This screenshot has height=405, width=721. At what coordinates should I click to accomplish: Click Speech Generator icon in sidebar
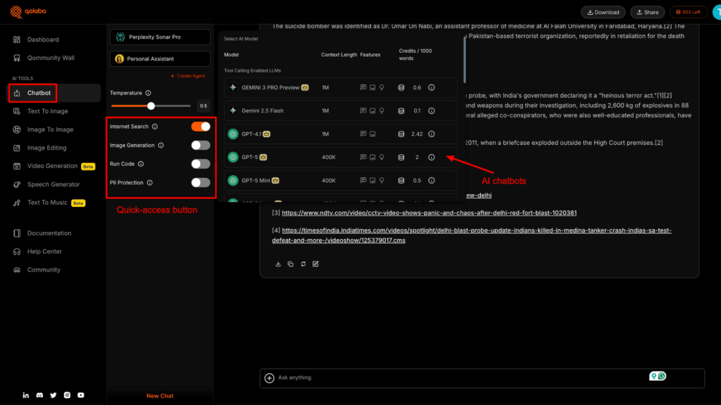(x=17, y=184)
